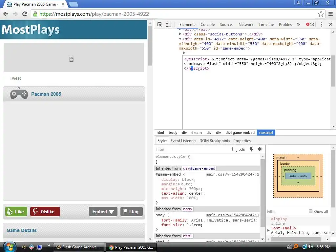Image resolution: width=336 pixels, height=252 pixels.
Task: Switch to the Profiles tab
Action: point(285,24)
